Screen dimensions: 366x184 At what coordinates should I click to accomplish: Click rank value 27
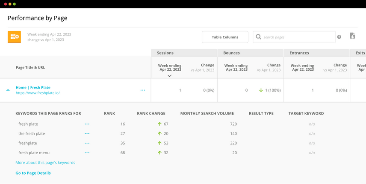pos(123,133)
